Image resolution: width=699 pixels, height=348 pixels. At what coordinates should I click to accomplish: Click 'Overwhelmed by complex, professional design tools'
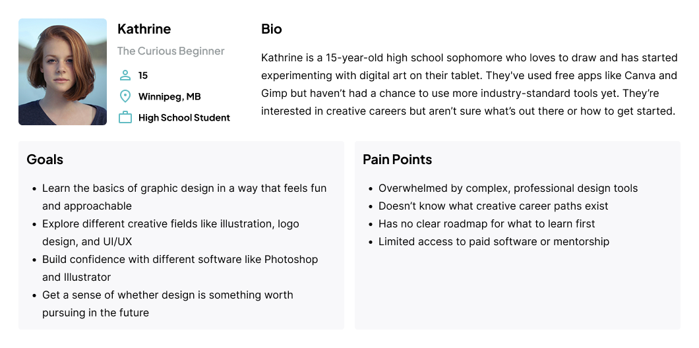(508, 188)
